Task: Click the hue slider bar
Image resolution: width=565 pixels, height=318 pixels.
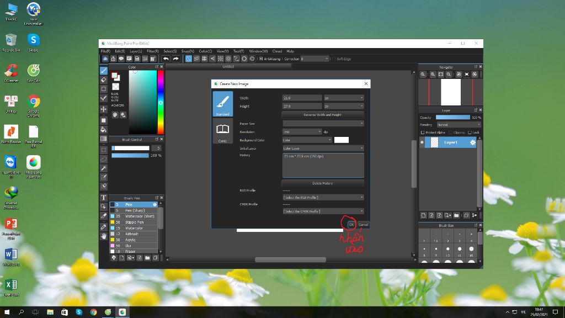Action: pos(161,102)
